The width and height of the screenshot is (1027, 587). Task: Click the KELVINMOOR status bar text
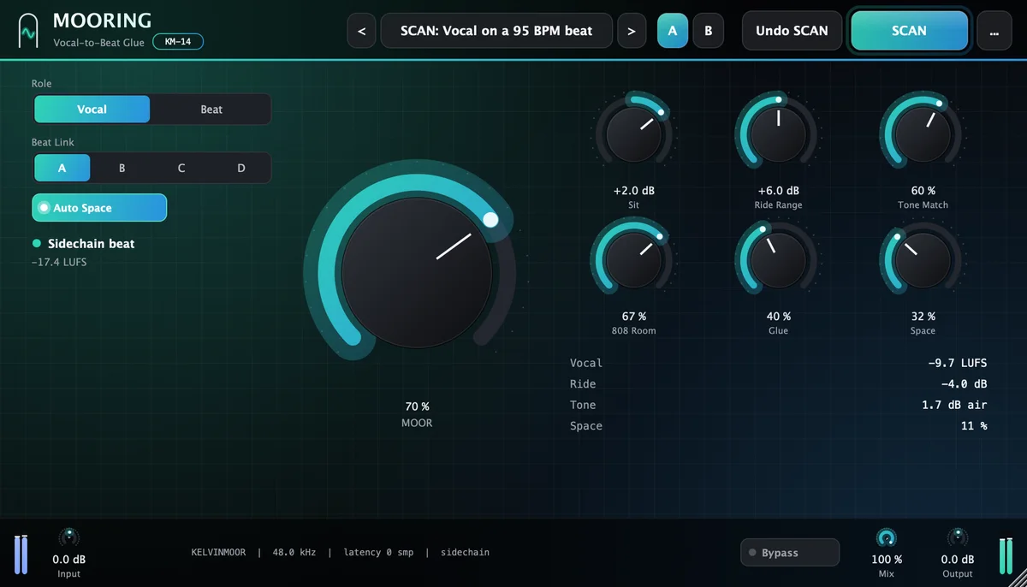[x=218, y=553]
